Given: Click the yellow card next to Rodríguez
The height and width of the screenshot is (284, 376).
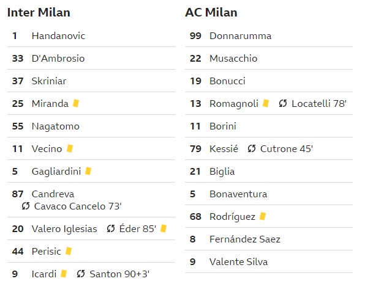Looking at the screenshot, I should pyautogui.click(x=263, y=216).
